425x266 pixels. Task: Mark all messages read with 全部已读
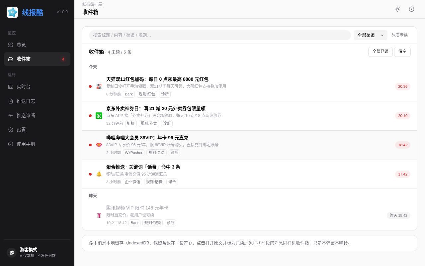tap(381, 52)
